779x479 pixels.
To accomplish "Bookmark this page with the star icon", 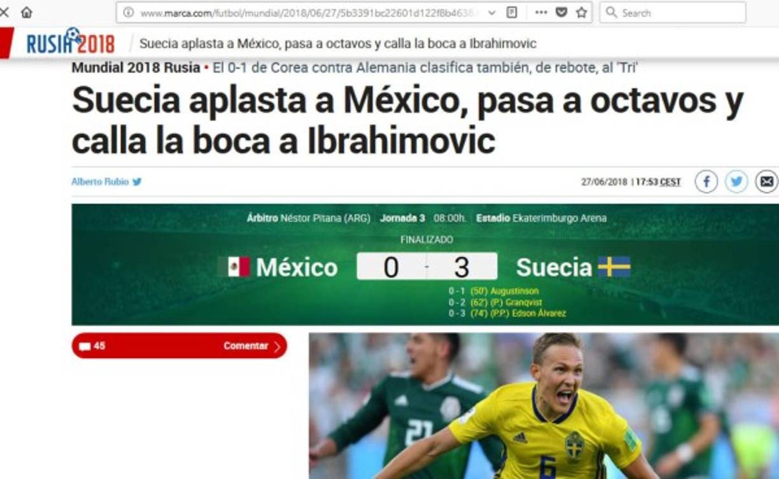I will [x=581, y=12].
